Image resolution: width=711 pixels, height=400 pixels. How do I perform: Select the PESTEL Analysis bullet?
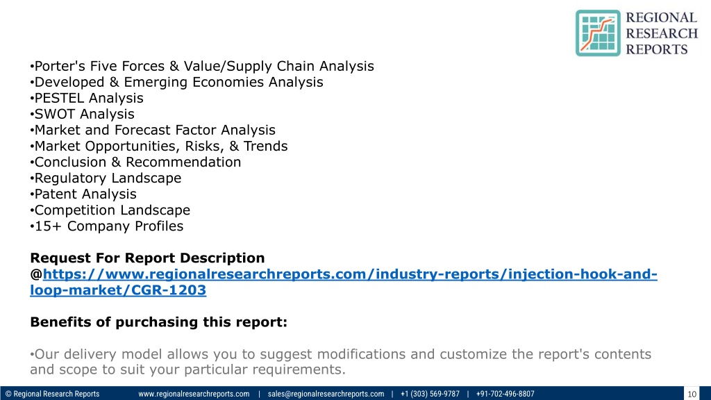click(87, 98)
